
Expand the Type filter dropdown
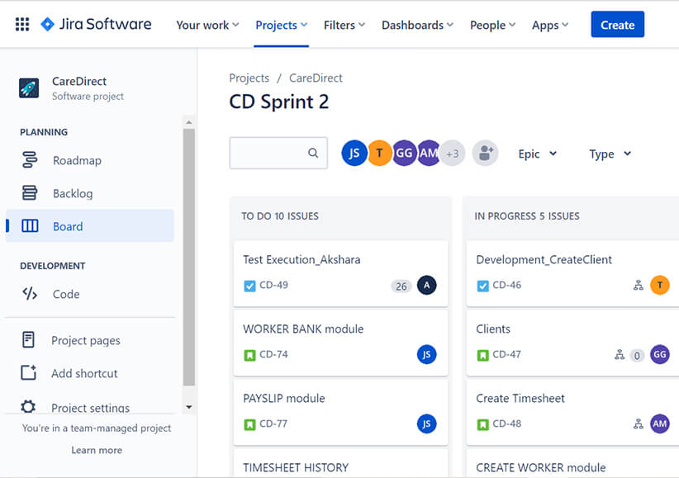click(x=610, y=154)
